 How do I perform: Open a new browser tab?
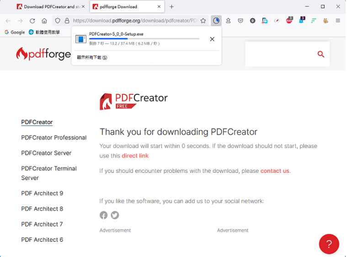coord(171,7)
